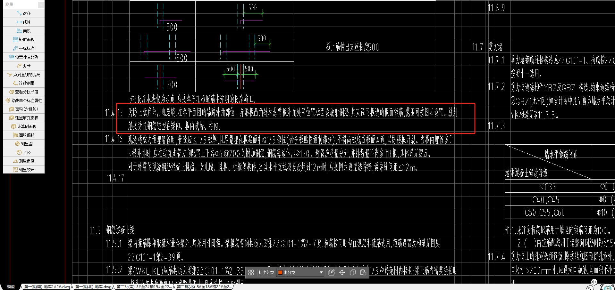Click clause number 11.6.9 at top right
The width and height of the screenshot is (615, 290).
click(x=496, y=8)
